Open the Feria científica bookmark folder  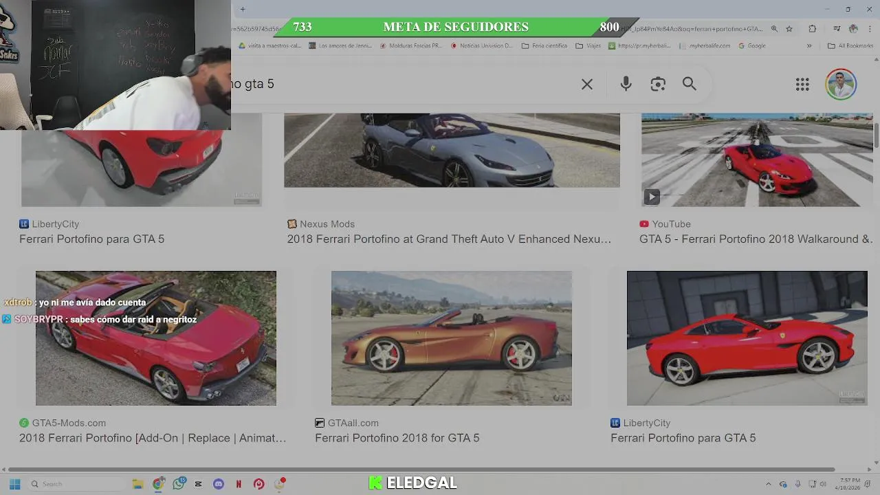point(544,46)
